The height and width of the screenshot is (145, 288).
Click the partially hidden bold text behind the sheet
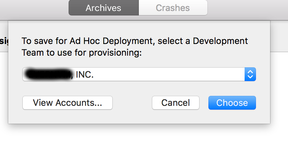pyautogui.click(x=4, y=41)
